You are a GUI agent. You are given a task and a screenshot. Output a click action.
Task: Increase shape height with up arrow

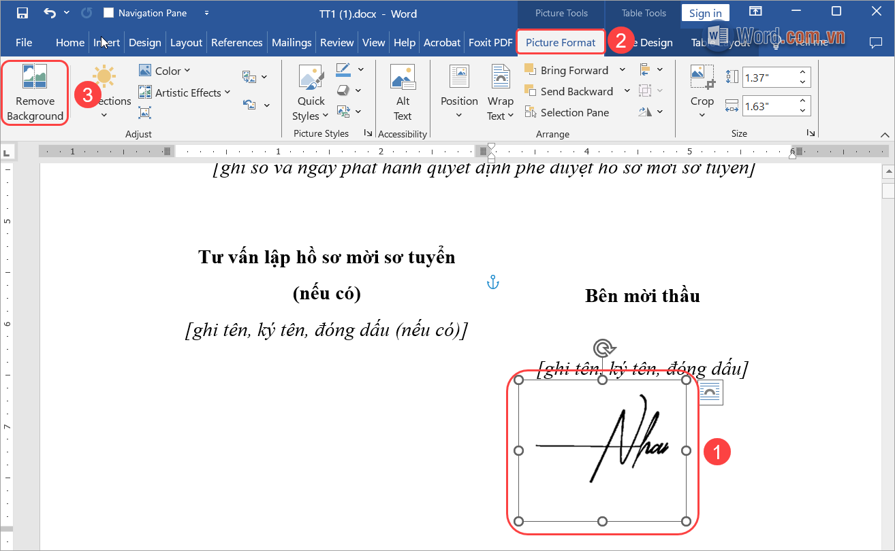tap(802, 73)
